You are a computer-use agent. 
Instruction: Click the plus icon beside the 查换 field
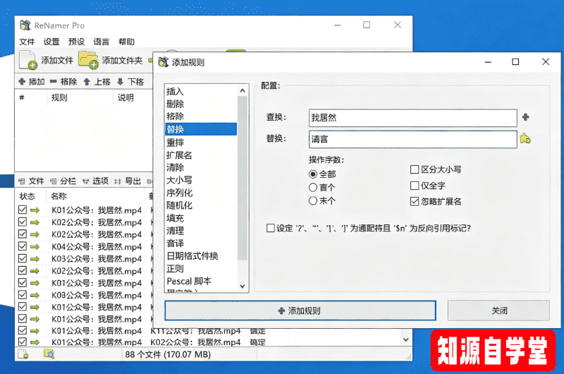pos(525,117)
